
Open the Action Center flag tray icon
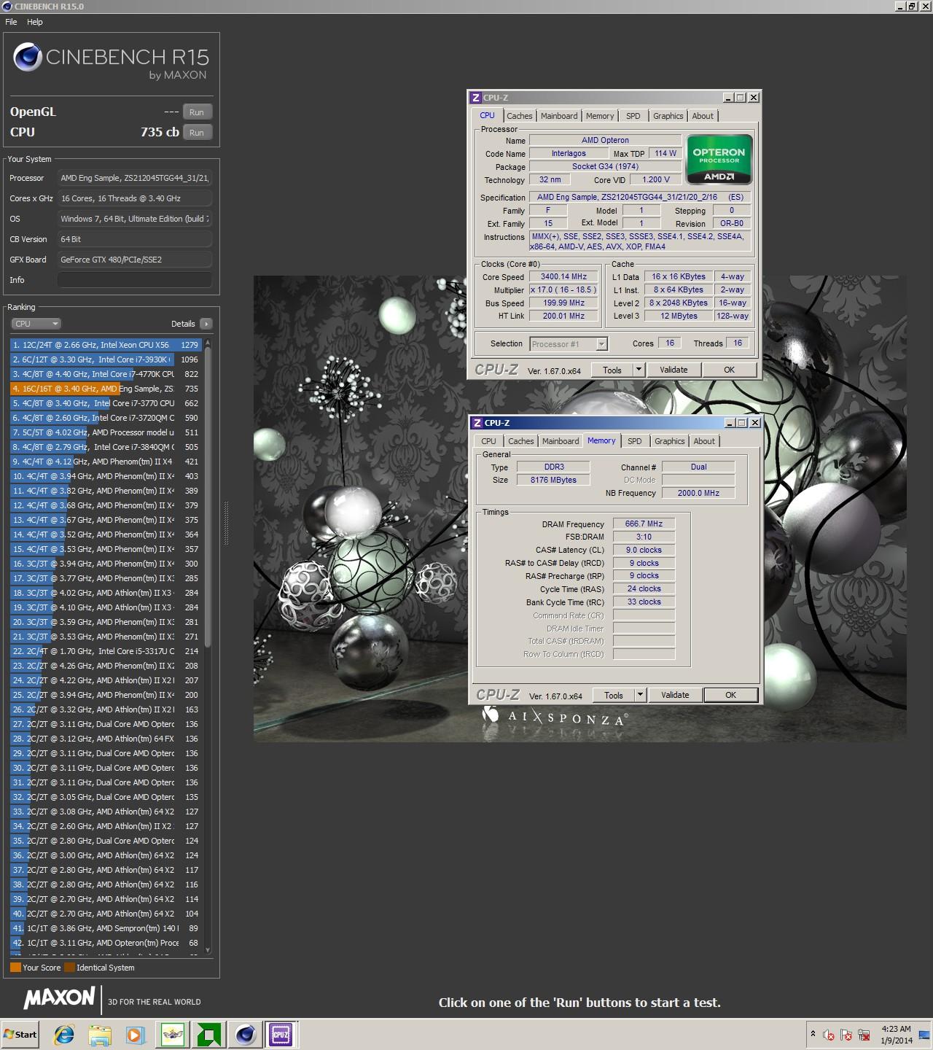pos(846,1035)
